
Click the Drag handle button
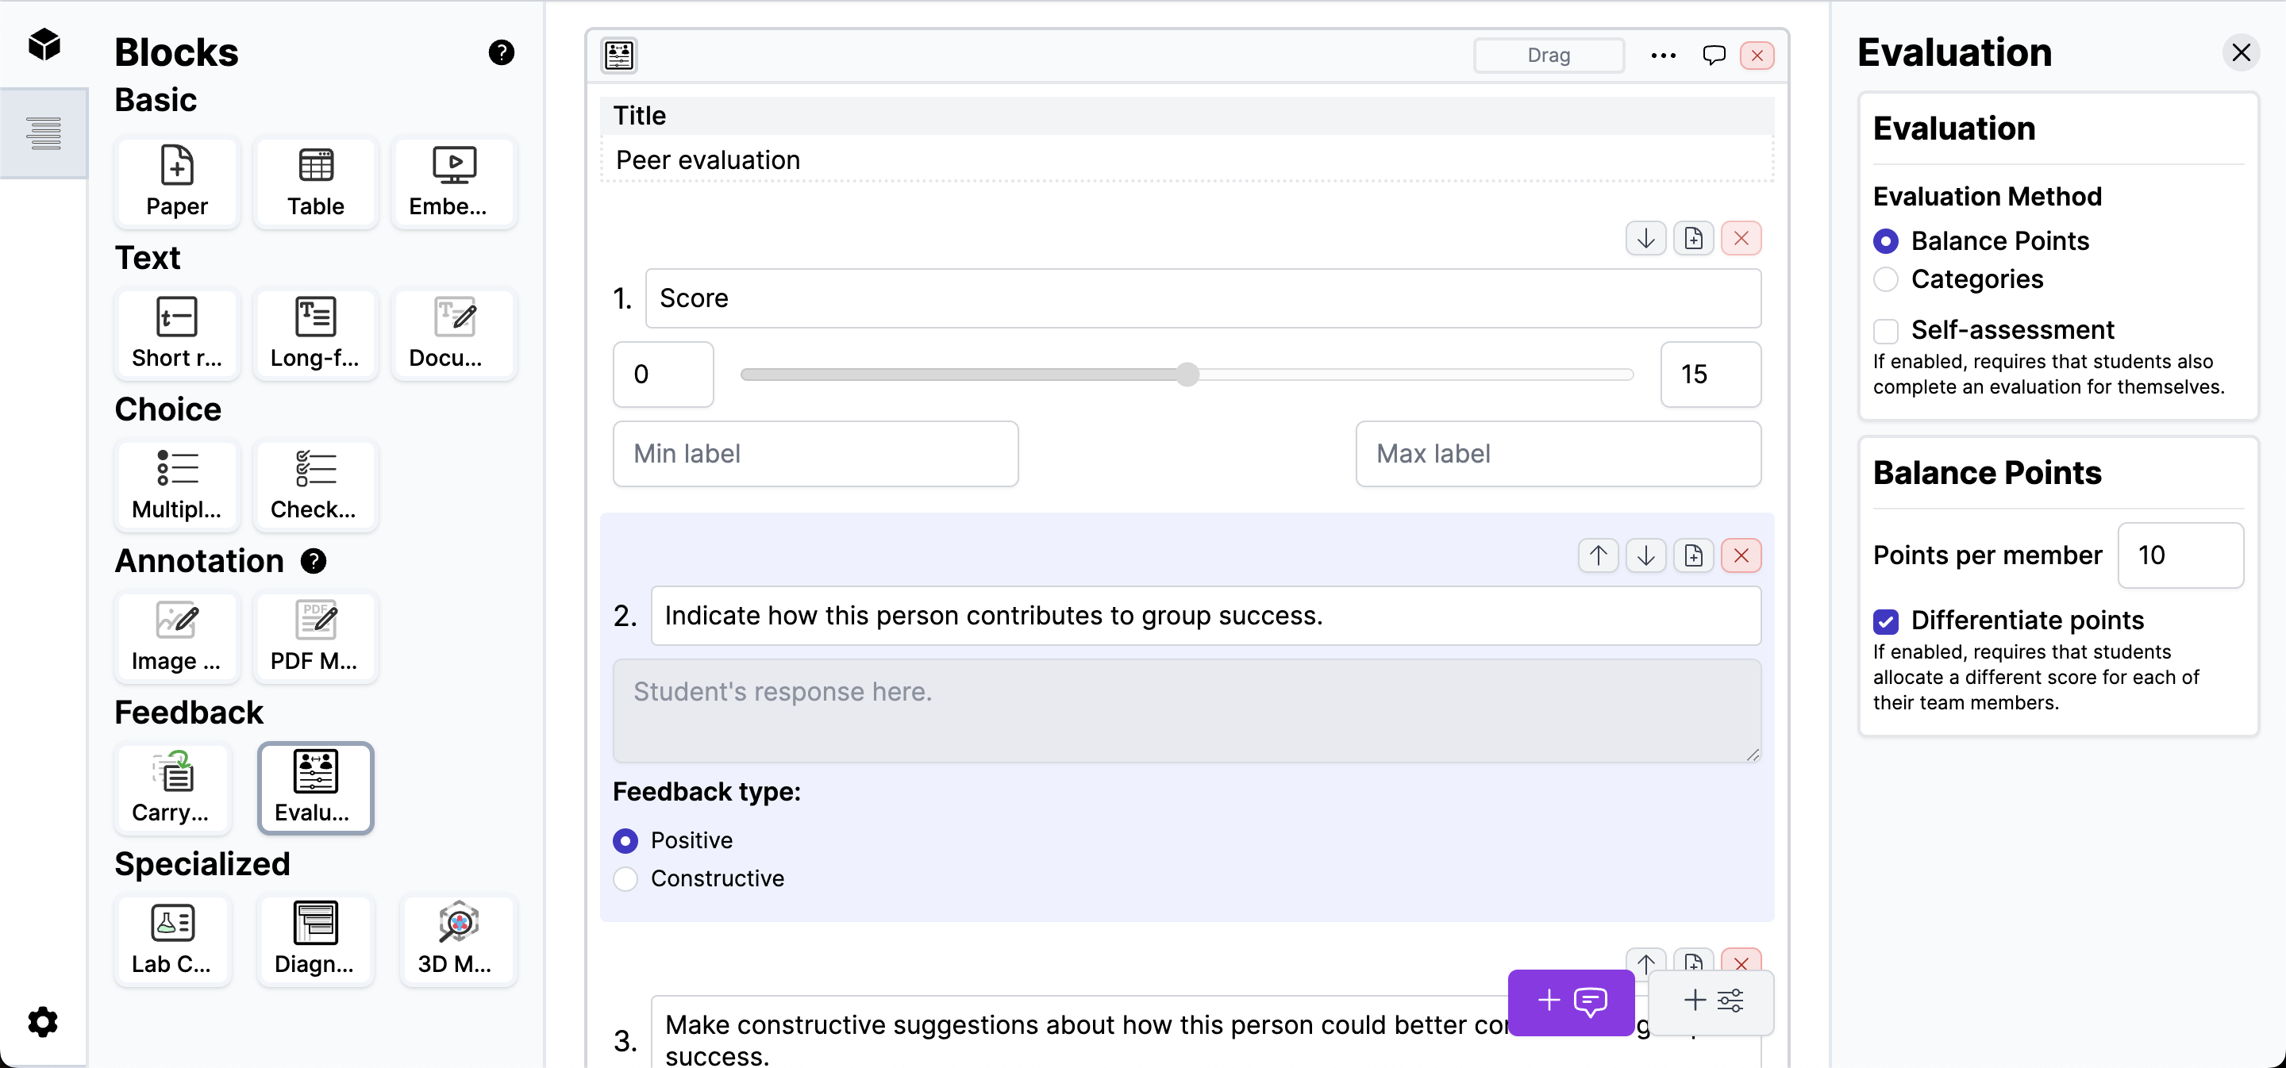[x=1548, y=55]
